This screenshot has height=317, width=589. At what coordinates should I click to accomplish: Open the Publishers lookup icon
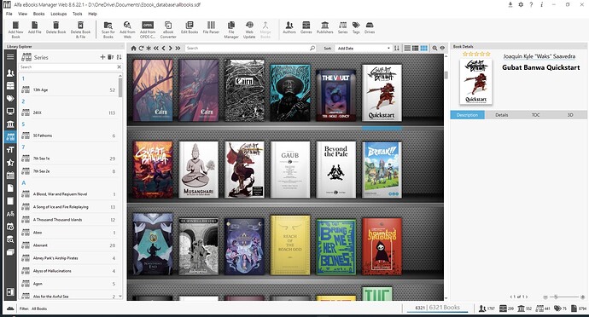325,27
